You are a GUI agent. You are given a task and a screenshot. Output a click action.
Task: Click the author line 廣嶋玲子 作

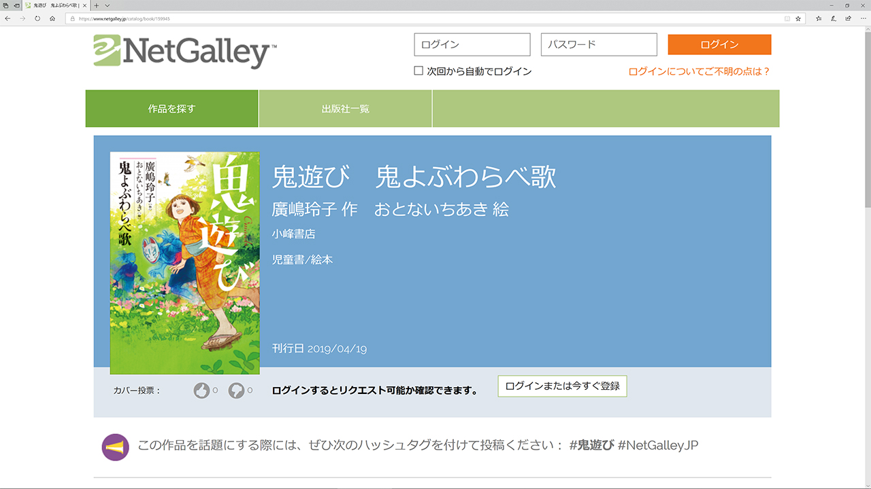tap(314, 209)
